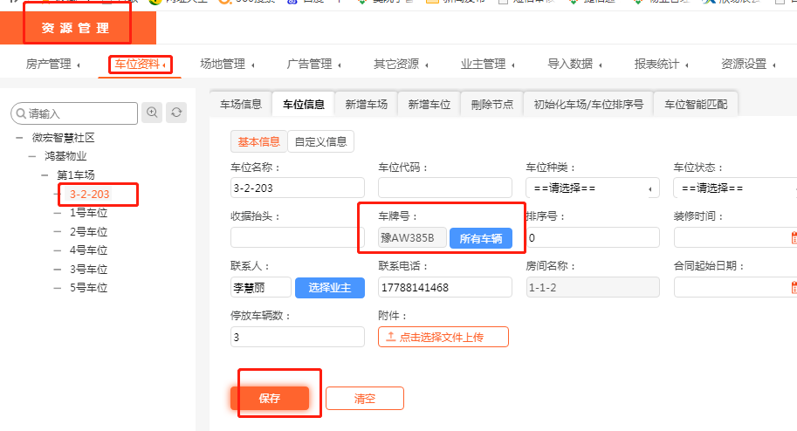The width and height of the screenshot is (797, 431).
Task: Click the 车位代码 input field
Action: point(445,188)
